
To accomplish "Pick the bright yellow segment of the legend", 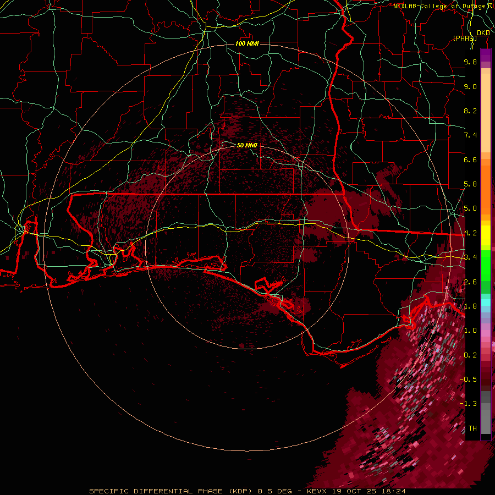I will [486, 235].
